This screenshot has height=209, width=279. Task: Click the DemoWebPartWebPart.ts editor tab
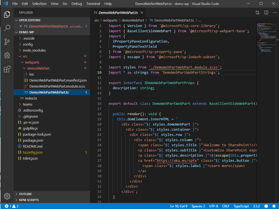118,13
